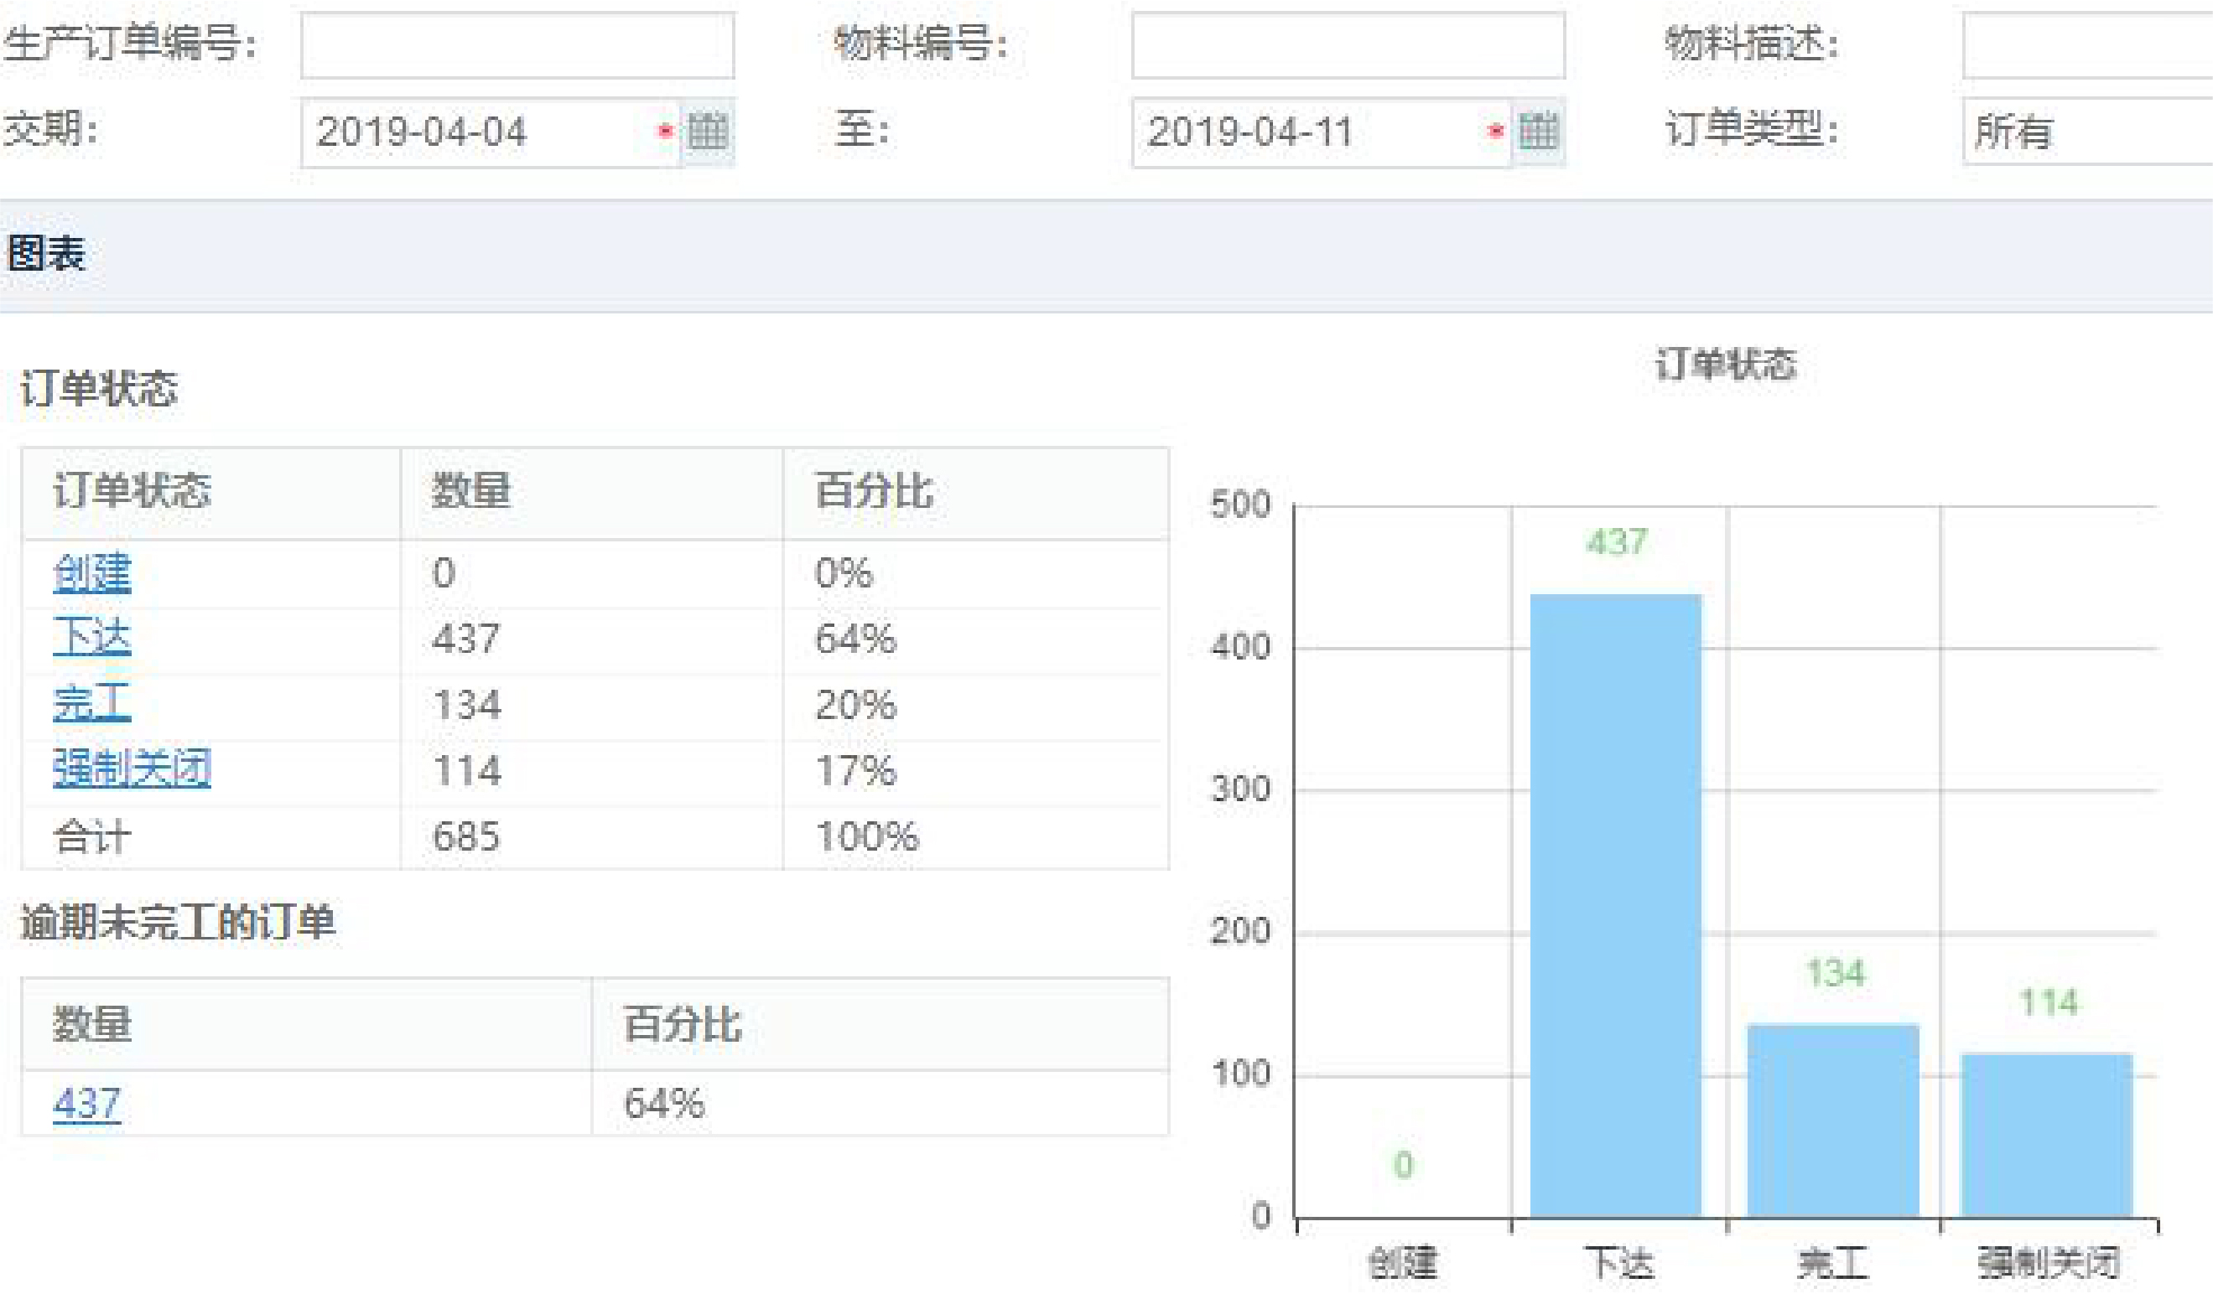Click the 完工 bar in the chart
This screenshot has height=1299, width=2213.
pos(1833,1120)
